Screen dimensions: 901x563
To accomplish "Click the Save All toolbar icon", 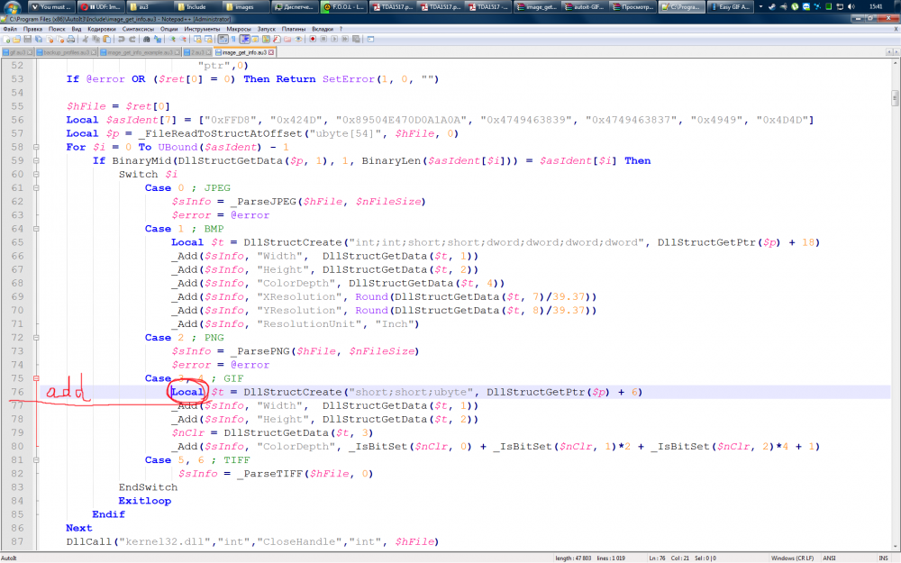I will pyautogui.click(x=39, y=39).
